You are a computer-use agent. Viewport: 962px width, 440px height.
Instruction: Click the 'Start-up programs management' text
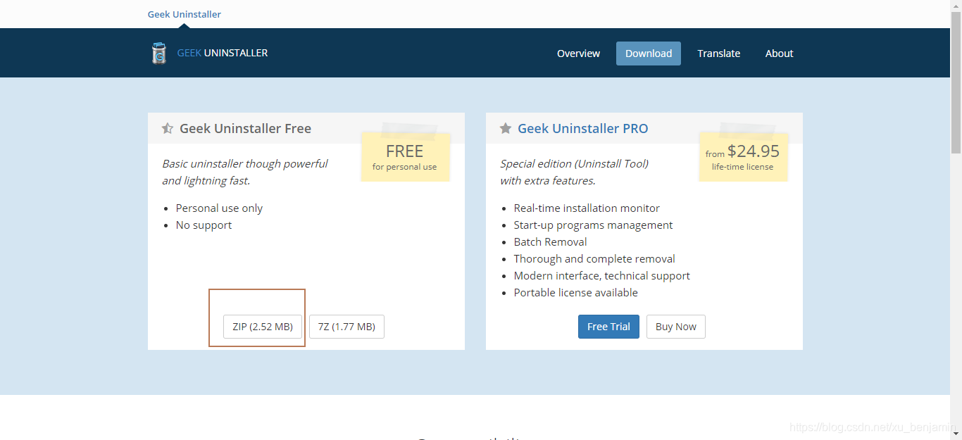[593, 225]
